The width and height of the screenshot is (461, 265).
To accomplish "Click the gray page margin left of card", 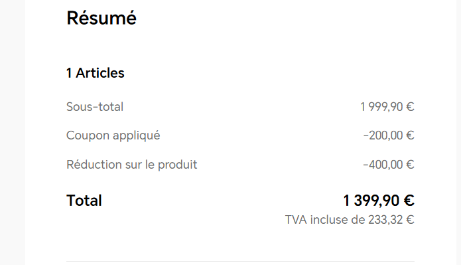I will tap(13, 133).
